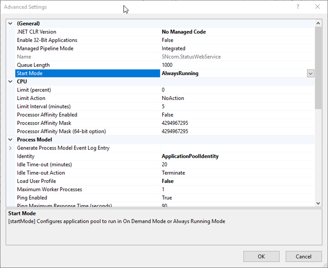Select the Ping Enabled True value
Screen dimensions: 328x268
167,198
